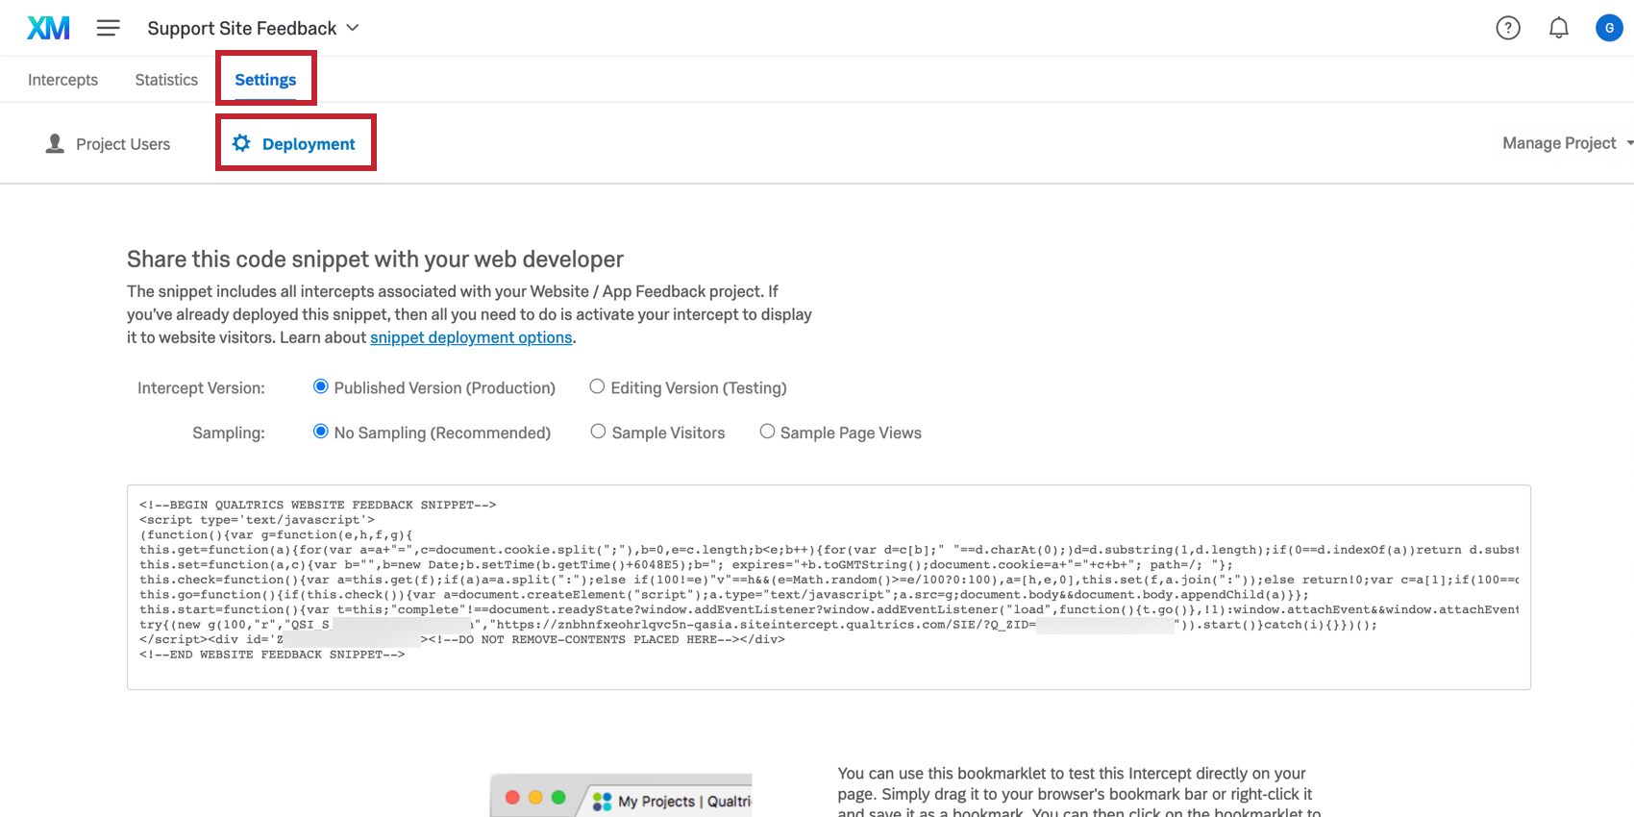Image resolution: width=1634 pixels, height=817 pixels.
Task: Click the Deployment gear icon
Action: [x=241, y=143]
